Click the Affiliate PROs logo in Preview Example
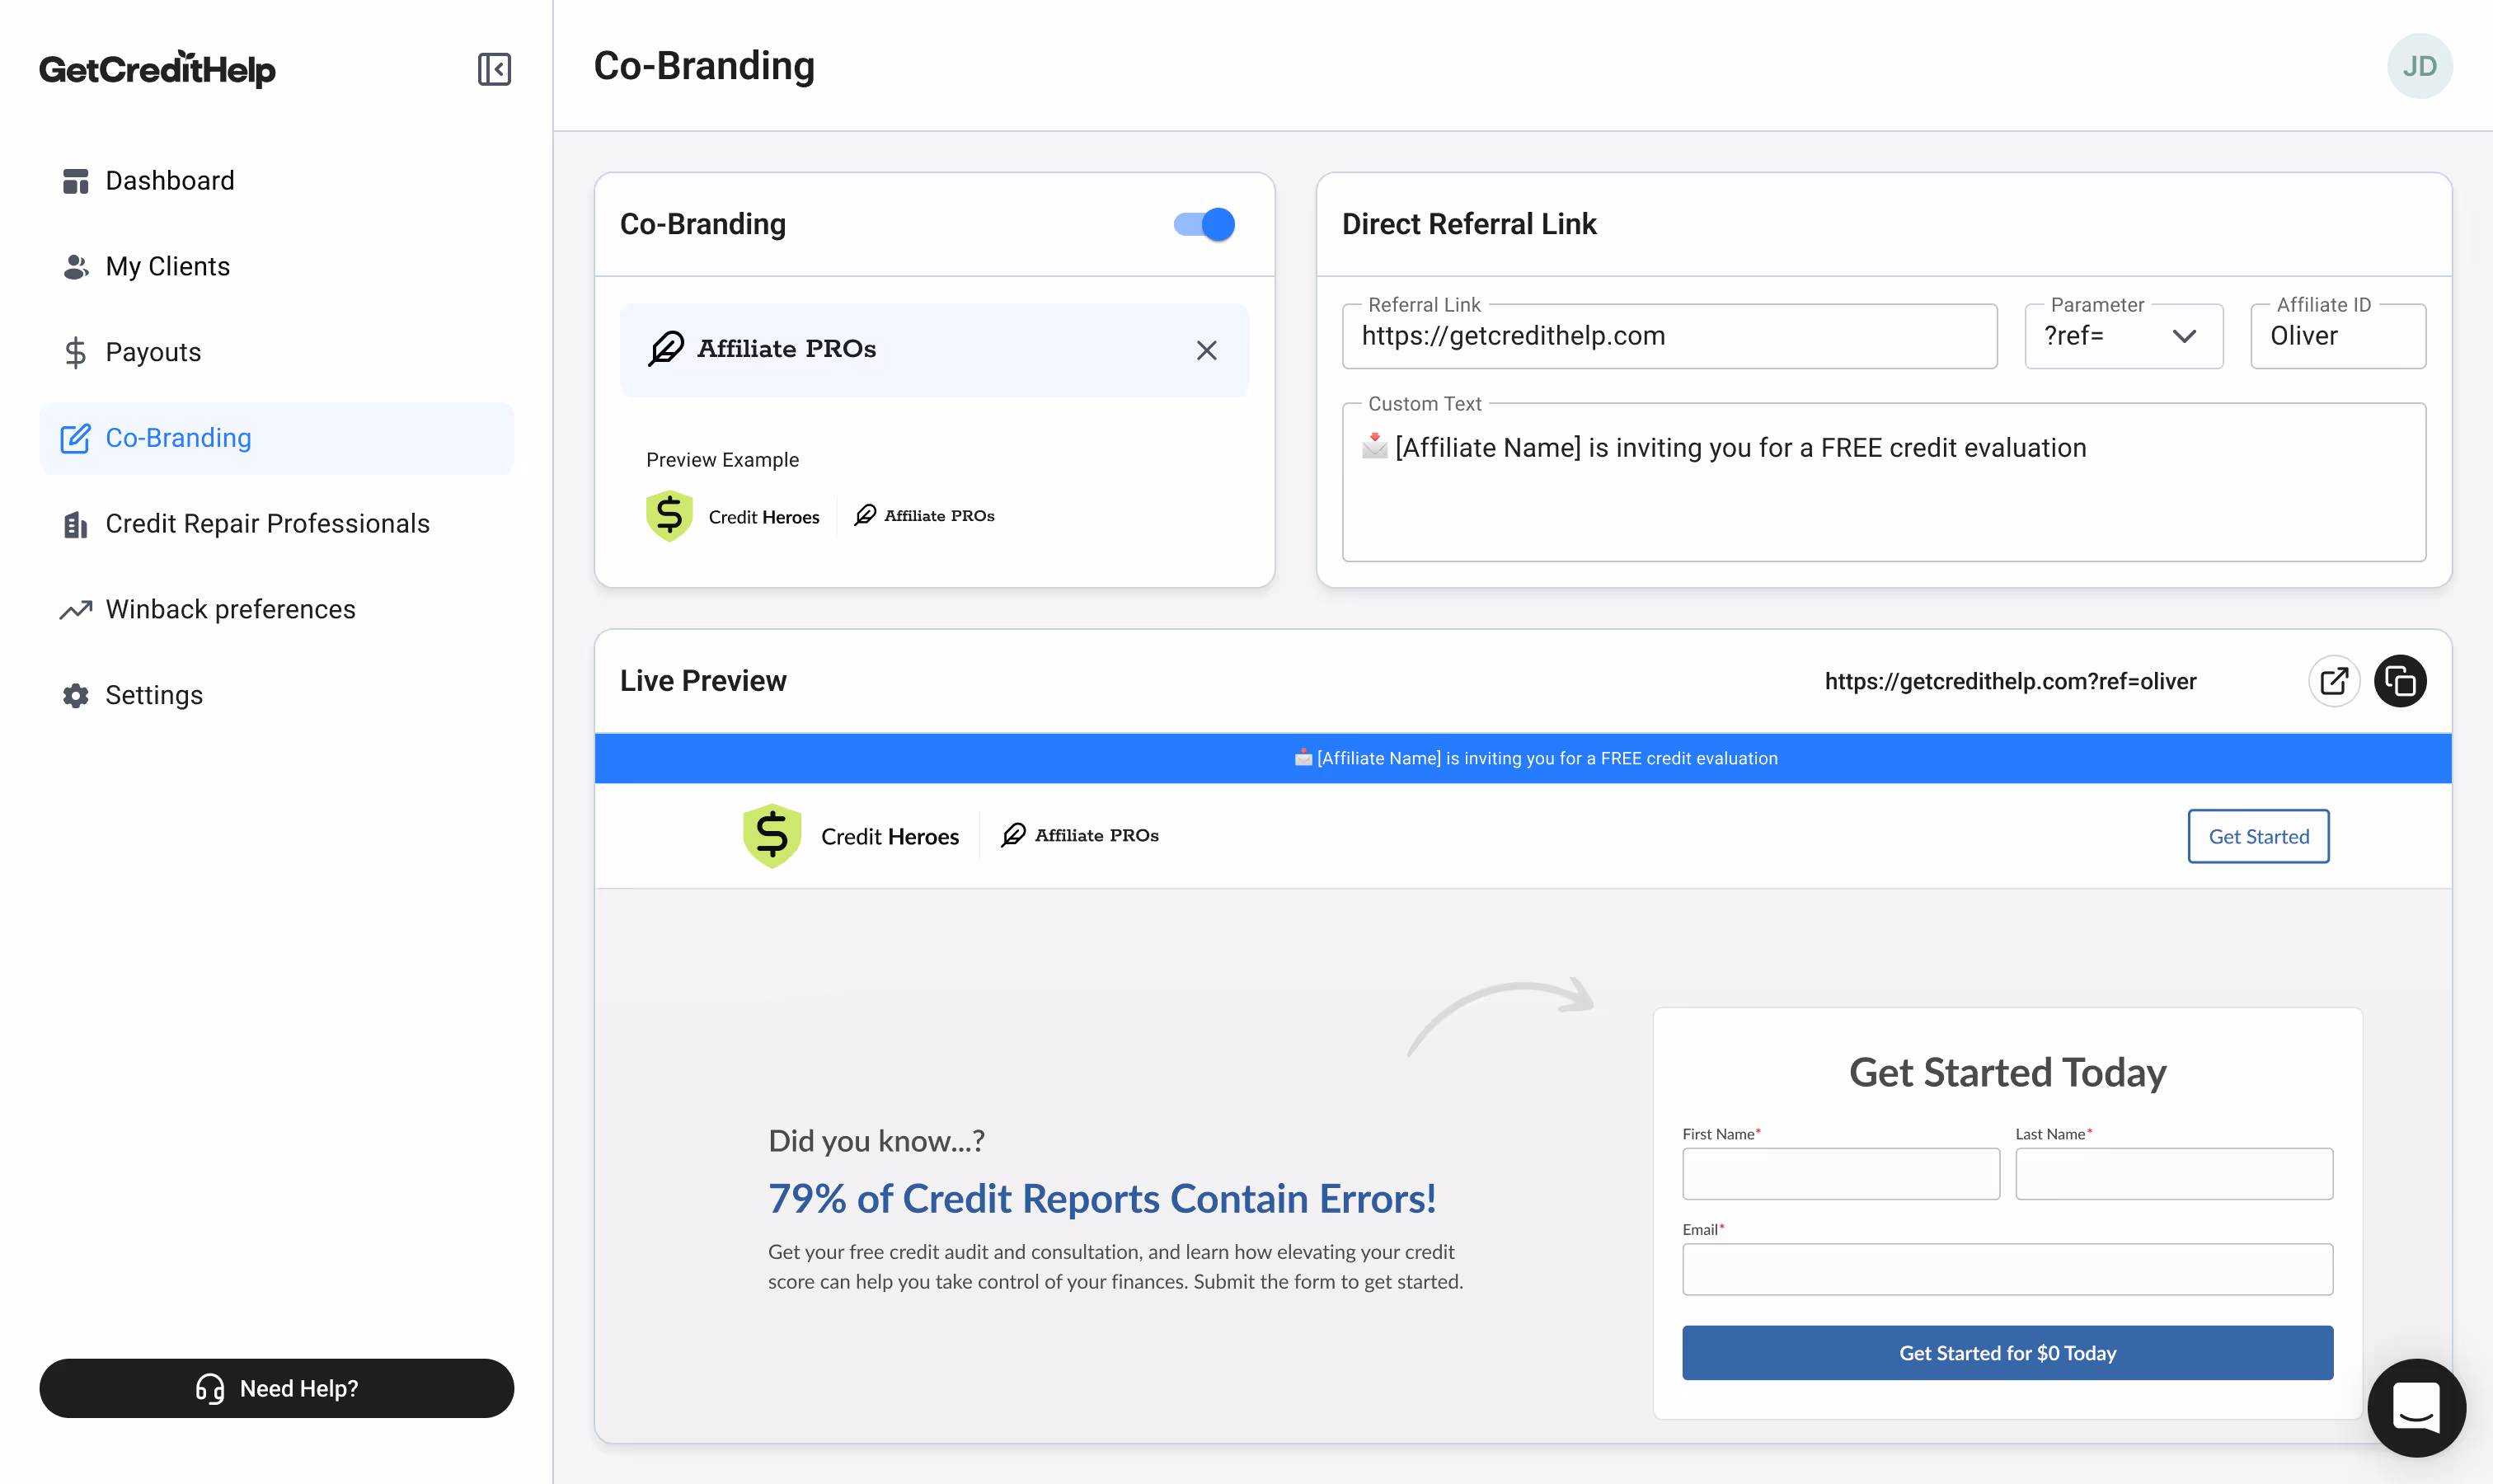The image size is (2493, 1484). (x=924, y=515)
